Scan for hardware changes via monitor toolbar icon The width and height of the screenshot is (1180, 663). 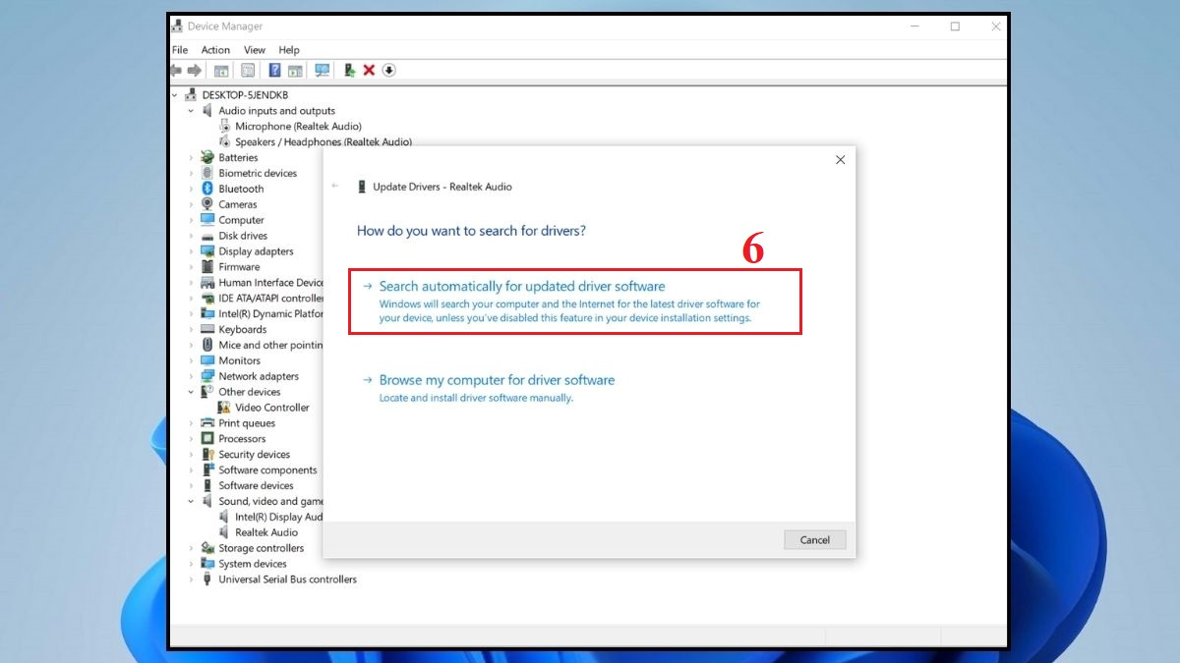322,70
